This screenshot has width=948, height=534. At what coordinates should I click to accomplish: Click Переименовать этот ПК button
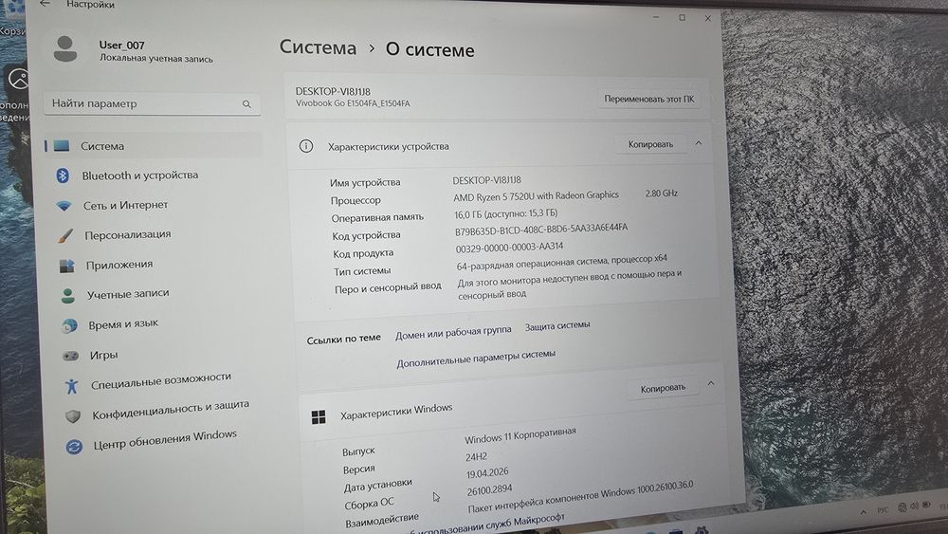point(649,99)
